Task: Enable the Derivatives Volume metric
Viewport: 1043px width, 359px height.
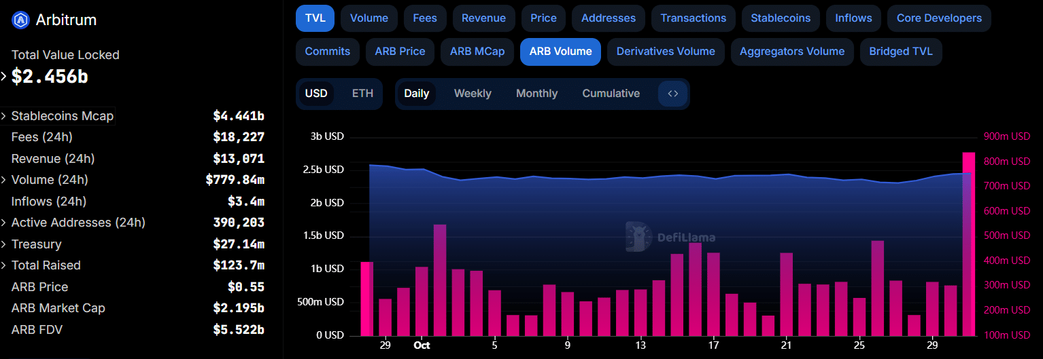Action: pyautogui.click(x=666, y=52)
